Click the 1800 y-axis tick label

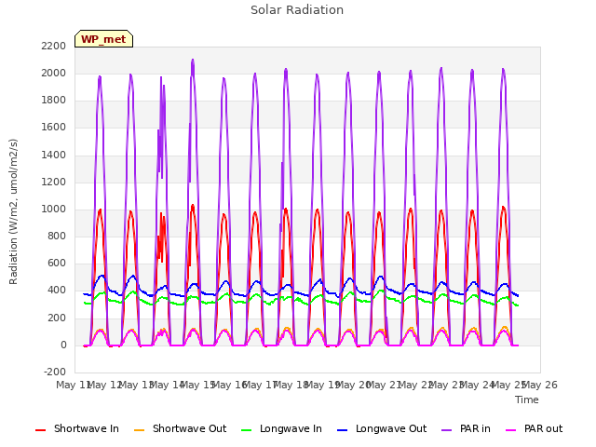pos(54,101)
